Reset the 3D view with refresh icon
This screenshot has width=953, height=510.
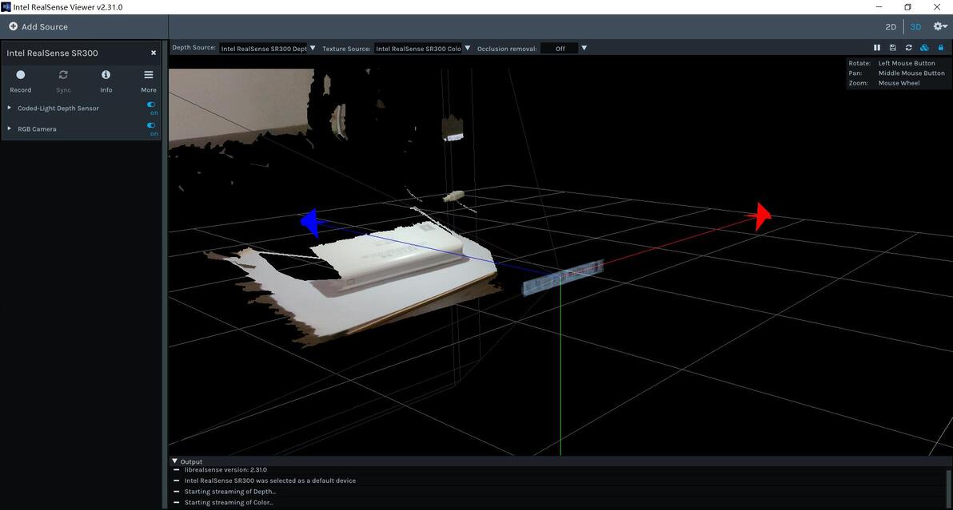tap(908, 48)
